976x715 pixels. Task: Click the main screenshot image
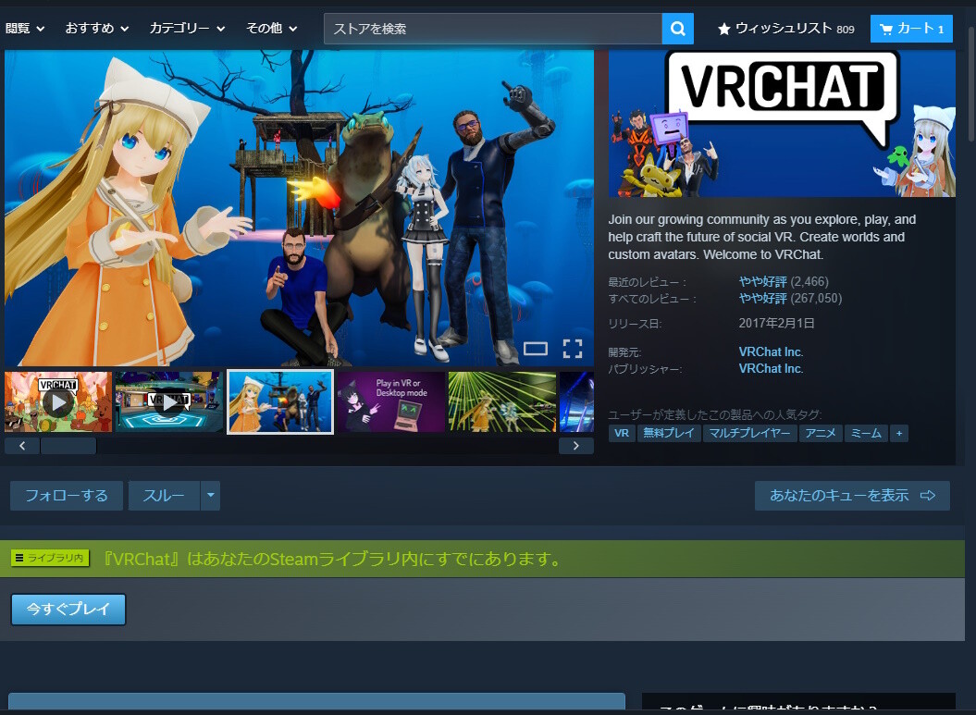coord(299,208)
